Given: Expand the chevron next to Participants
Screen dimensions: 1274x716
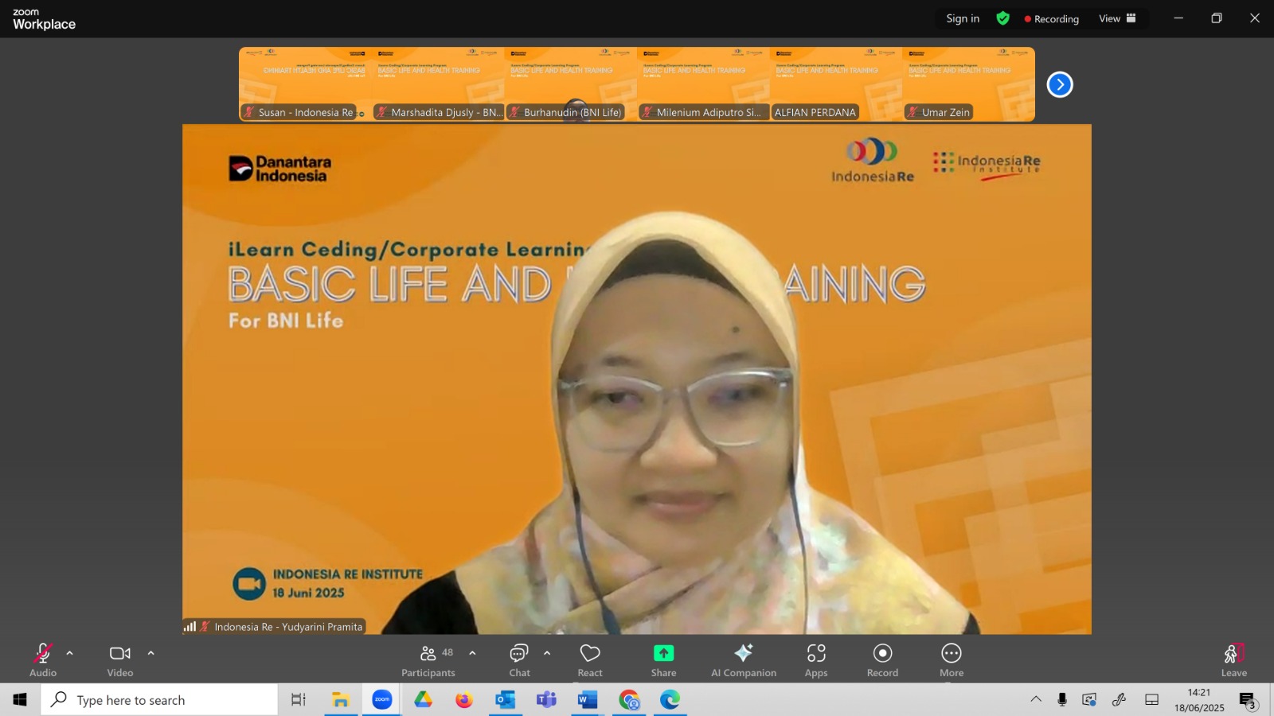Looking at the screenshot, I should [x=472, y=653].
